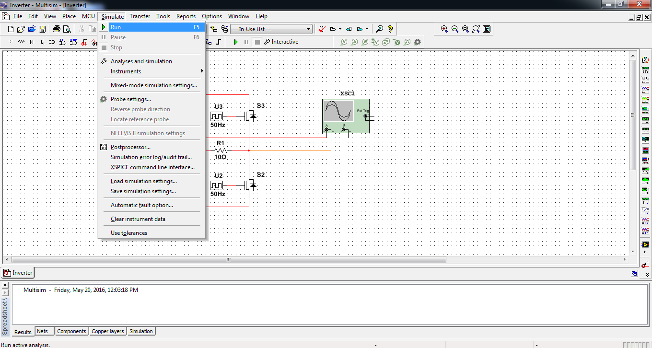Click the electrical rules check icon
Screen dimensions: 652x348
(x=322, y=29)
